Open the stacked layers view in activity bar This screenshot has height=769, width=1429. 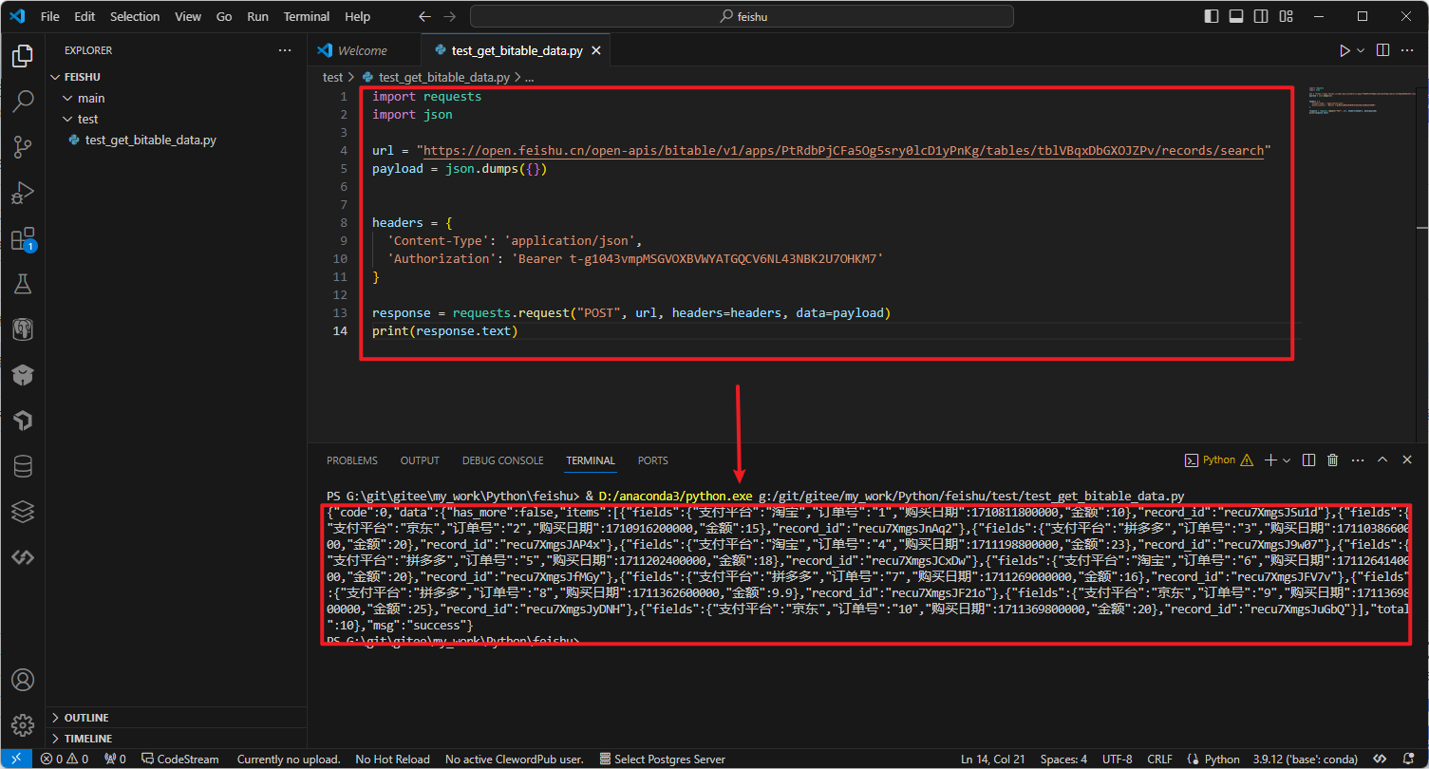click(23, 512)
